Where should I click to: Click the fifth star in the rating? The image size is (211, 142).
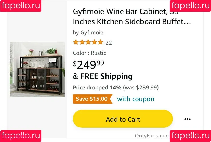(x=100, y=42)
